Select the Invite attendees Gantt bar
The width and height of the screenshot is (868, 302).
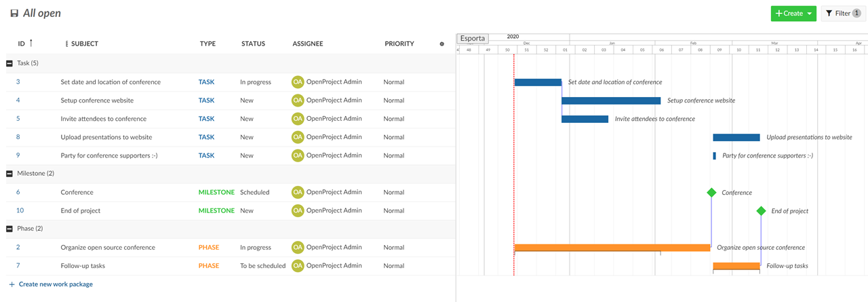coord(585,119)
